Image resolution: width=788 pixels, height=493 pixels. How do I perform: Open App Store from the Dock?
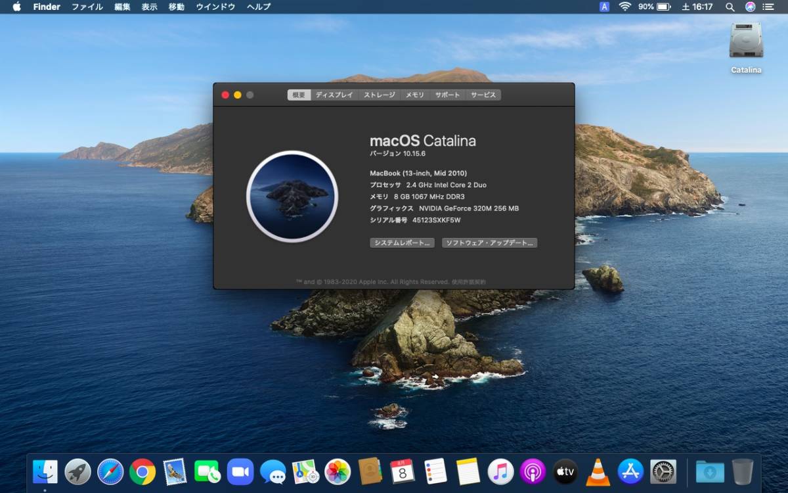[x=630, y=471]
